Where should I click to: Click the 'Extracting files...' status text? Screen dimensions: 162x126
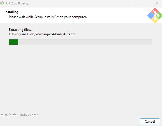(x=21, y=30)
